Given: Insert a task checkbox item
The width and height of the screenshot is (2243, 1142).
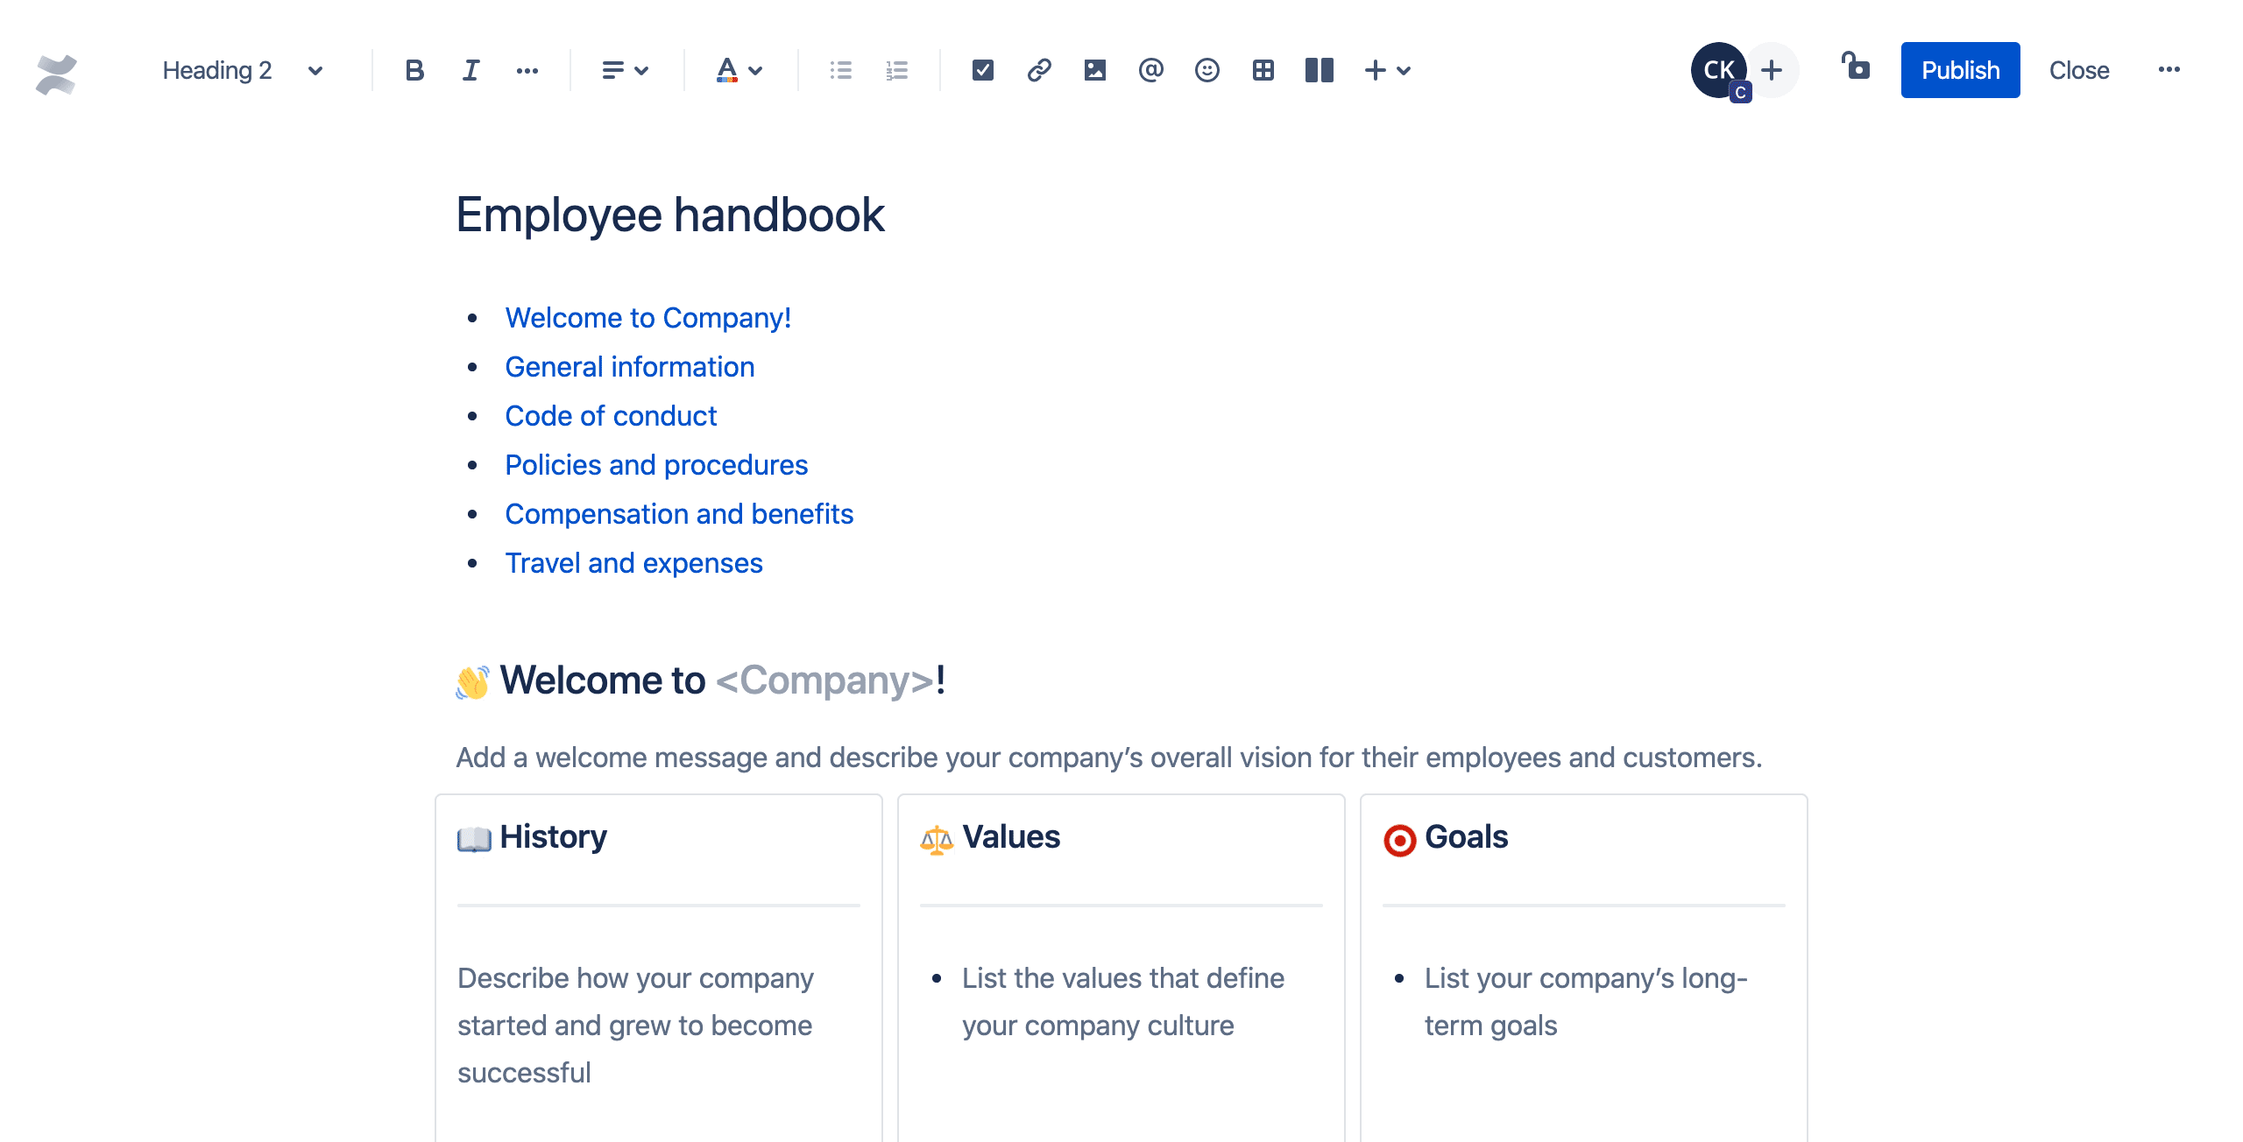Looking at the screenshot, I should click(982, 70).
